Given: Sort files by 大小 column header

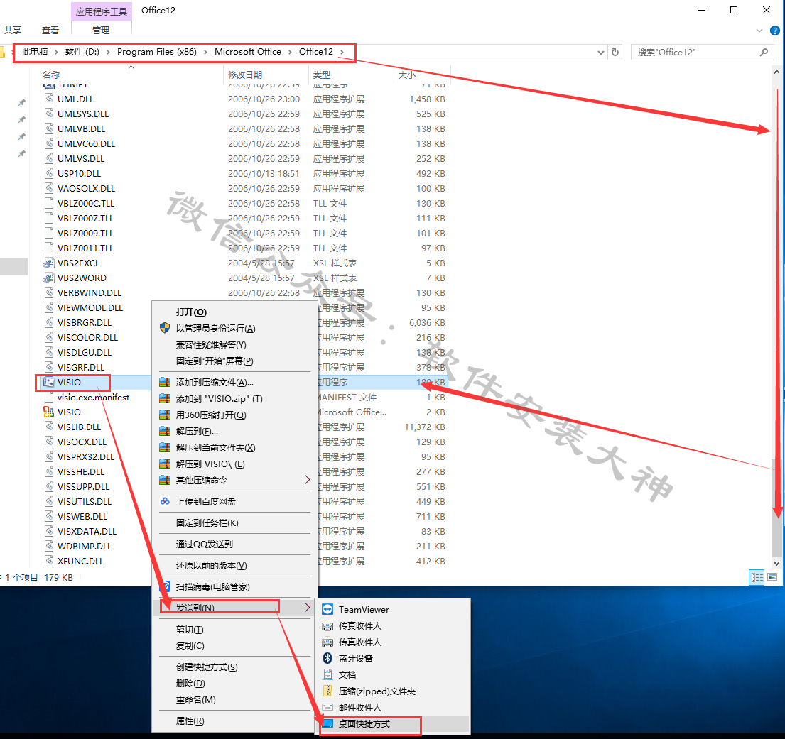Looking at the screenshot, I should [x=406, y=75].
